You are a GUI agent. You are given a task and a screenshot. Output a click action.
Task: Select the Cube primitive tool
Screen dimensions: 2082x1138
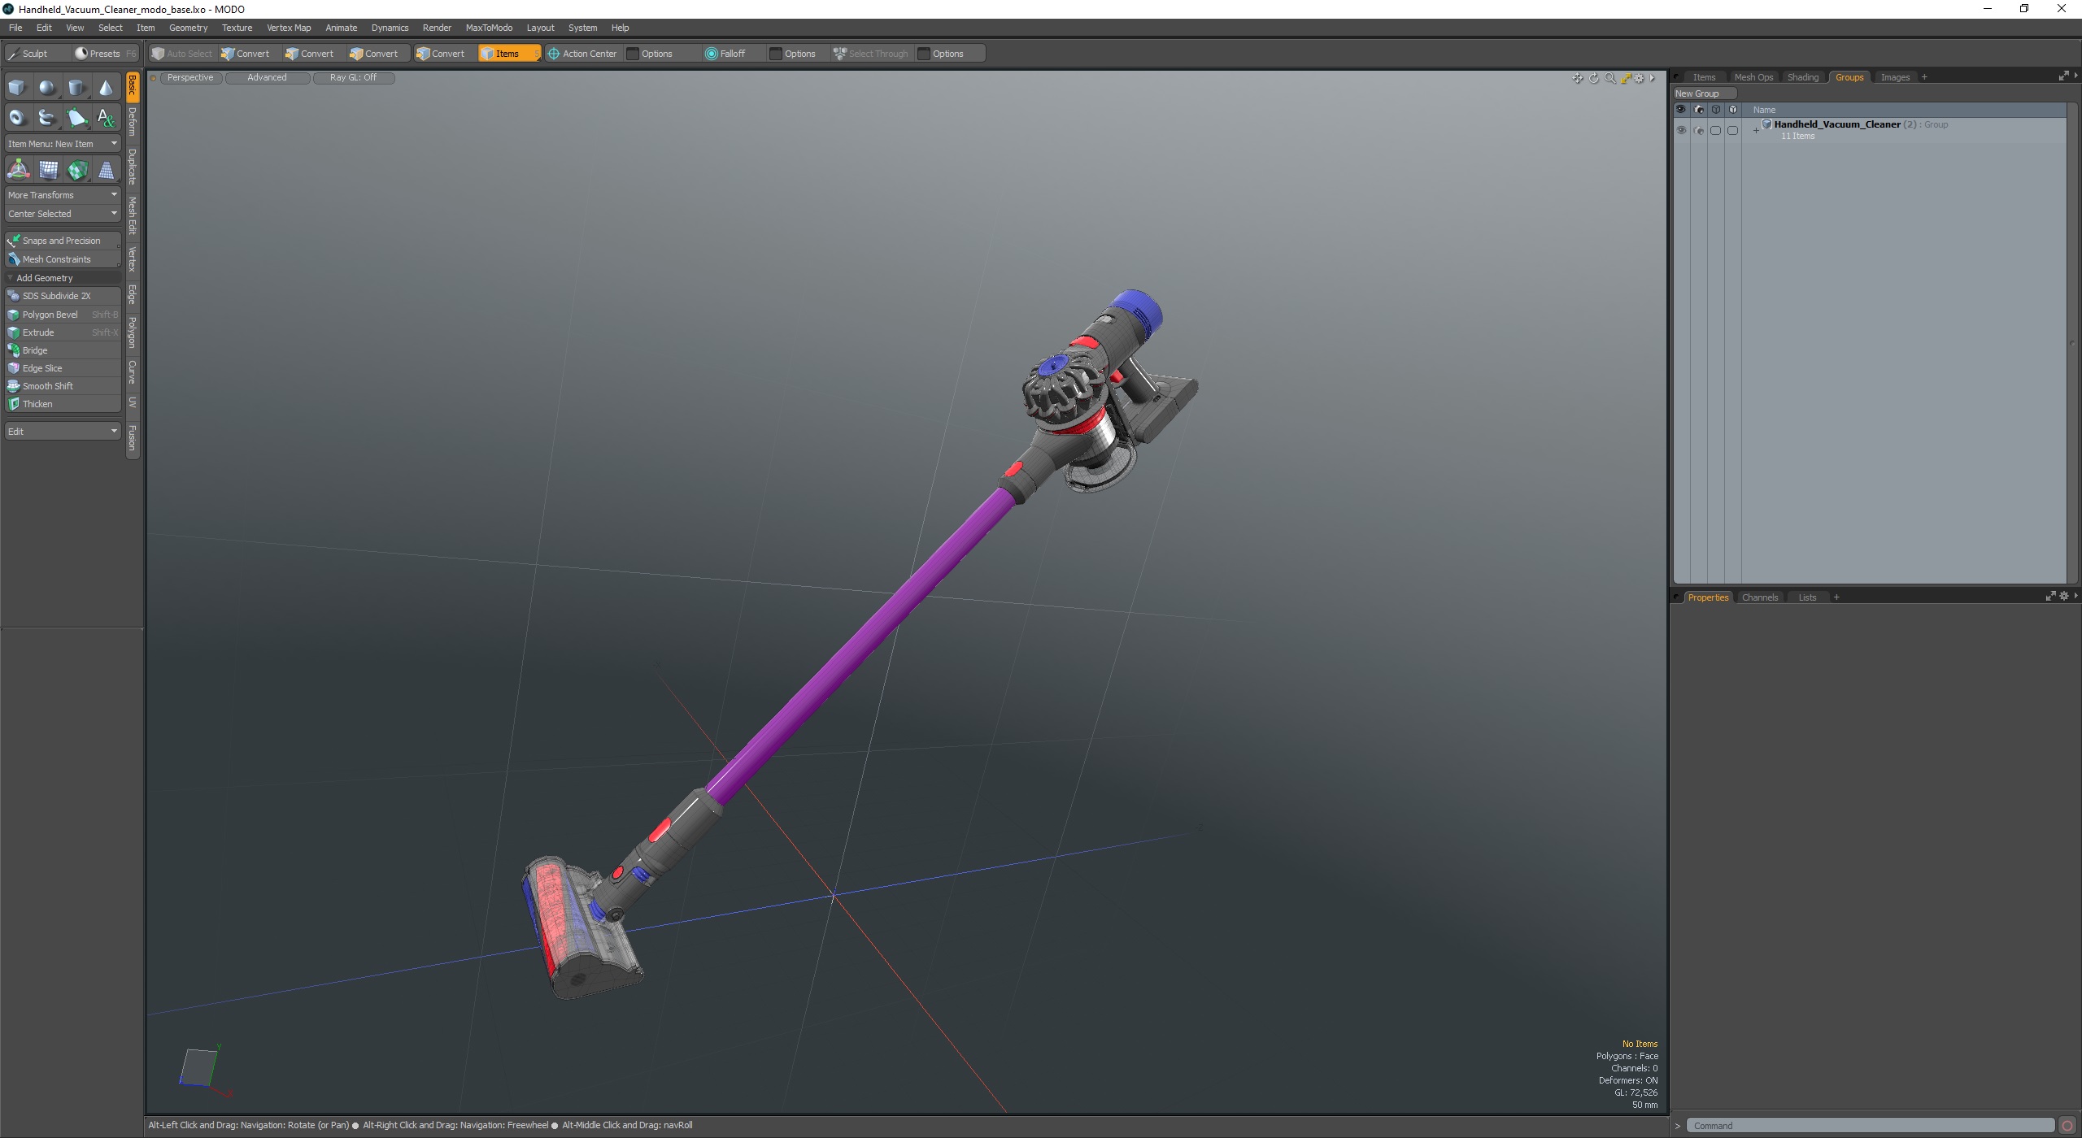click(x=17, y=88)
